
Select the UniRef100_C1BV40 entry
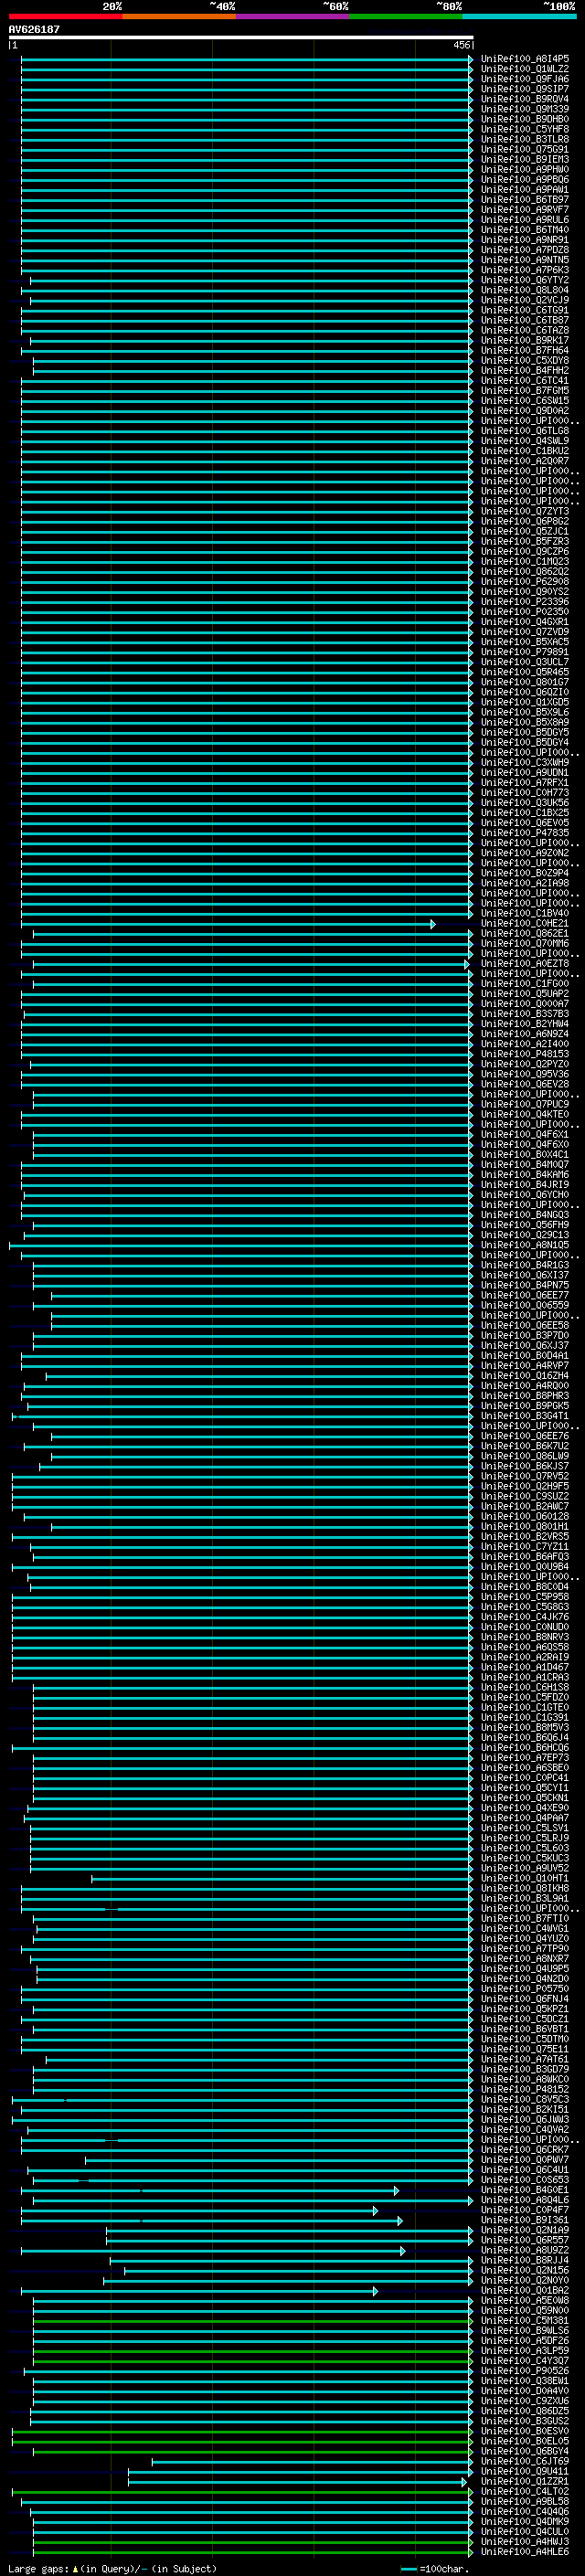coord(525,913)
